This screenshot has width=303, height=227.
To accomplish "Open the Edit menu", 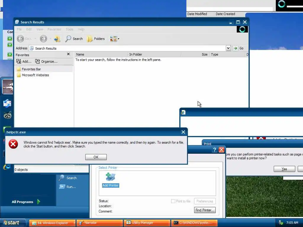I will point(29,29).
